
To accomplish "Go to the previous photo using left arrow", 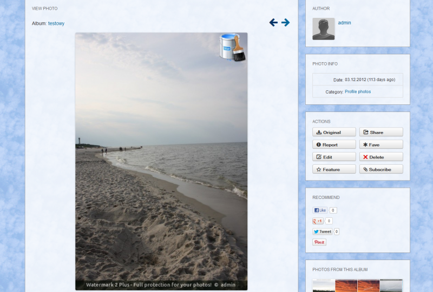I will click(273, 22).
